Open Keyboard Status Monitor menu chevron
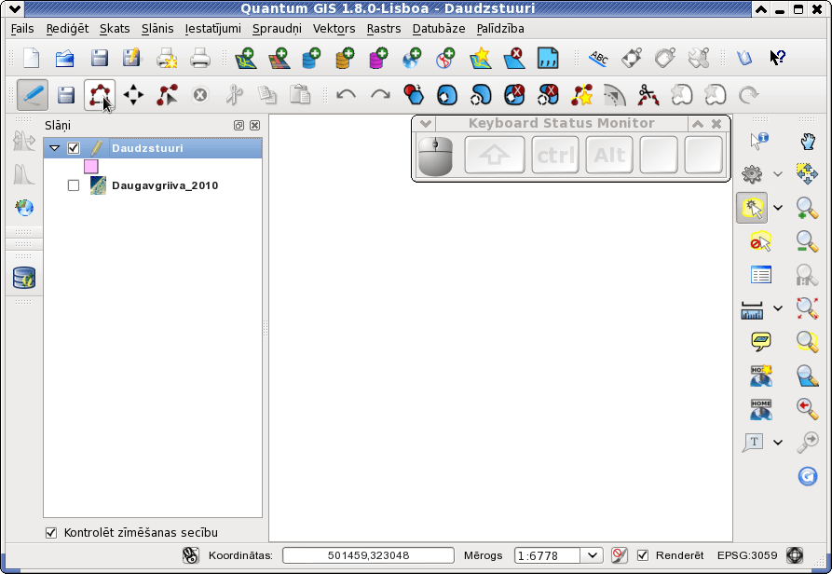Viewport: 832px width, 574px height. (x=425, y=124)
